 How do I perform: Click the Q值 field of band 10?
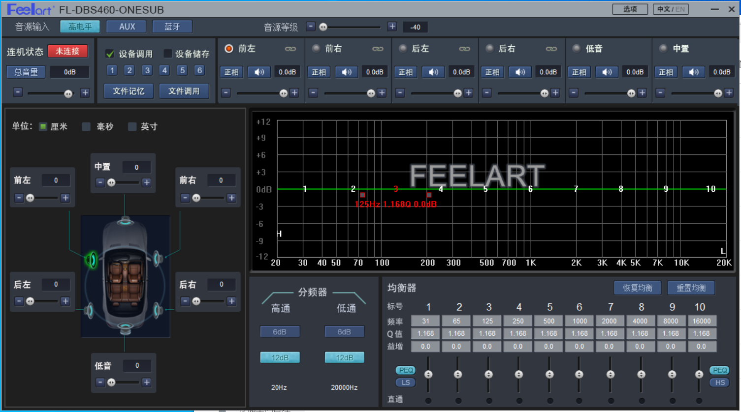click(702, 333)
